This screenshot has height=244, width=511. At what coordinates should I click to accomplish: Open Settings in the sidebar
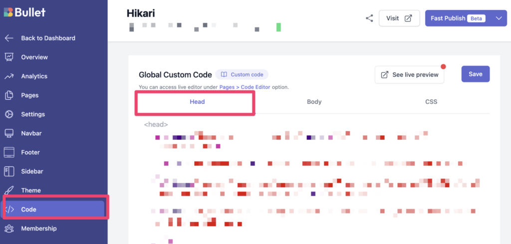[33, 114]
